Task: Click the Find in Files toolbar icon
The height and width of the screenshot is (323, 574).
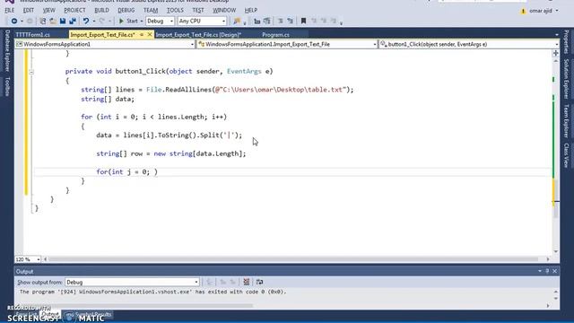Action: [x=237, y=22]
